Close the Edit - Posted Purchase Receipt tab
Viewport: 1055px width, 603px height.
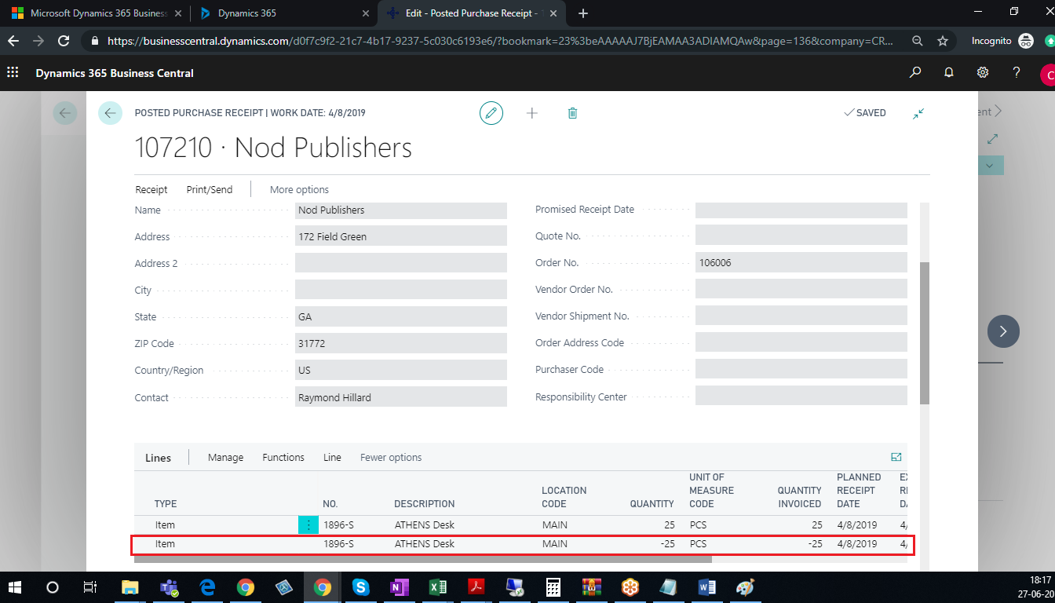tap(555, 13)
